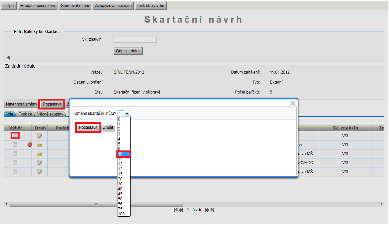Close the dialog with the X icon
The width and height of the screenshot is (389, 225).
click(293, 103)
